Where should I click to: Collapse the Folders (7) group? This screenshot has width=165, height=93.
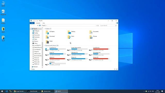point(44,29)
